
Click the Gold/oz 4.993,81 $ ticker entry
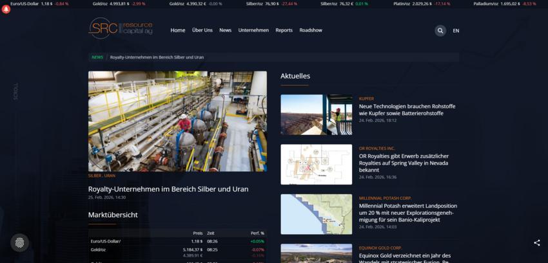point(119,4)
